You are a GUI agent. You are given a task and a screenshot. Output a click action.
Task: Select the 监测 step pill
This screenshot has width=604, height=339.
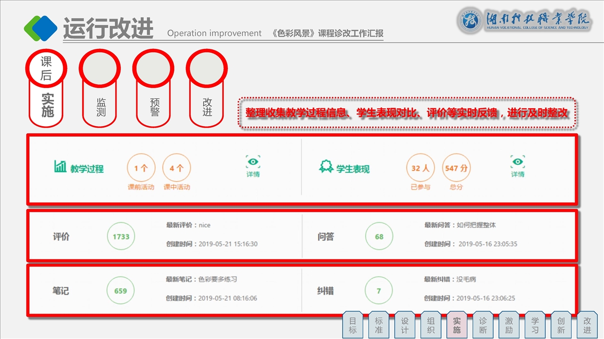coord(100,89)
